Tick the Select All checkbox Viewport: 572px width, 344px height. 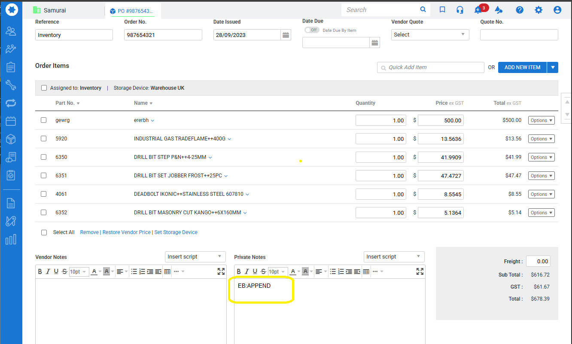coord(44,232)
